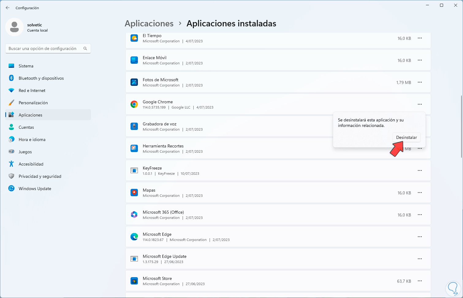Screen dimensions: 463x298
Task: Confirm with the Desinstalar button
Action: pos(406,137)
